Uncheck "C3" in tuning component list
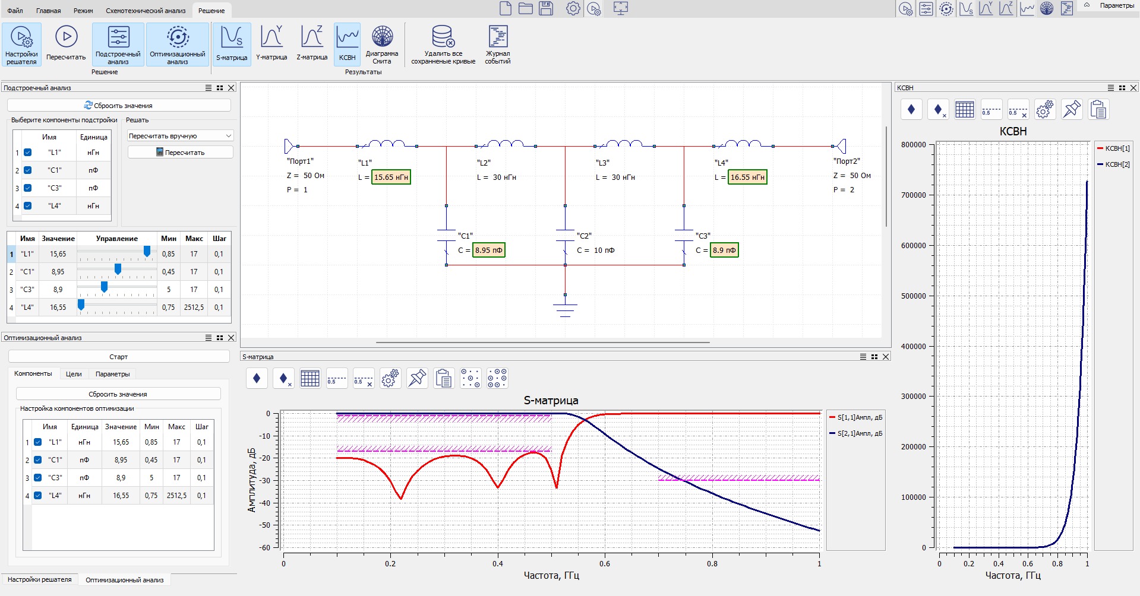This screenshot has height=596, width=1140. 28,188
